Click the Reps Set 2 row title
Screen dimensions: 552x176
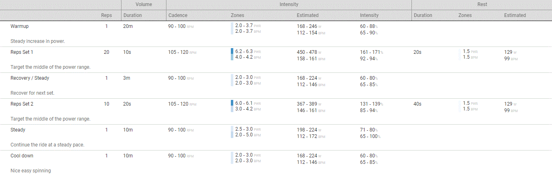(x=22, y=104)
